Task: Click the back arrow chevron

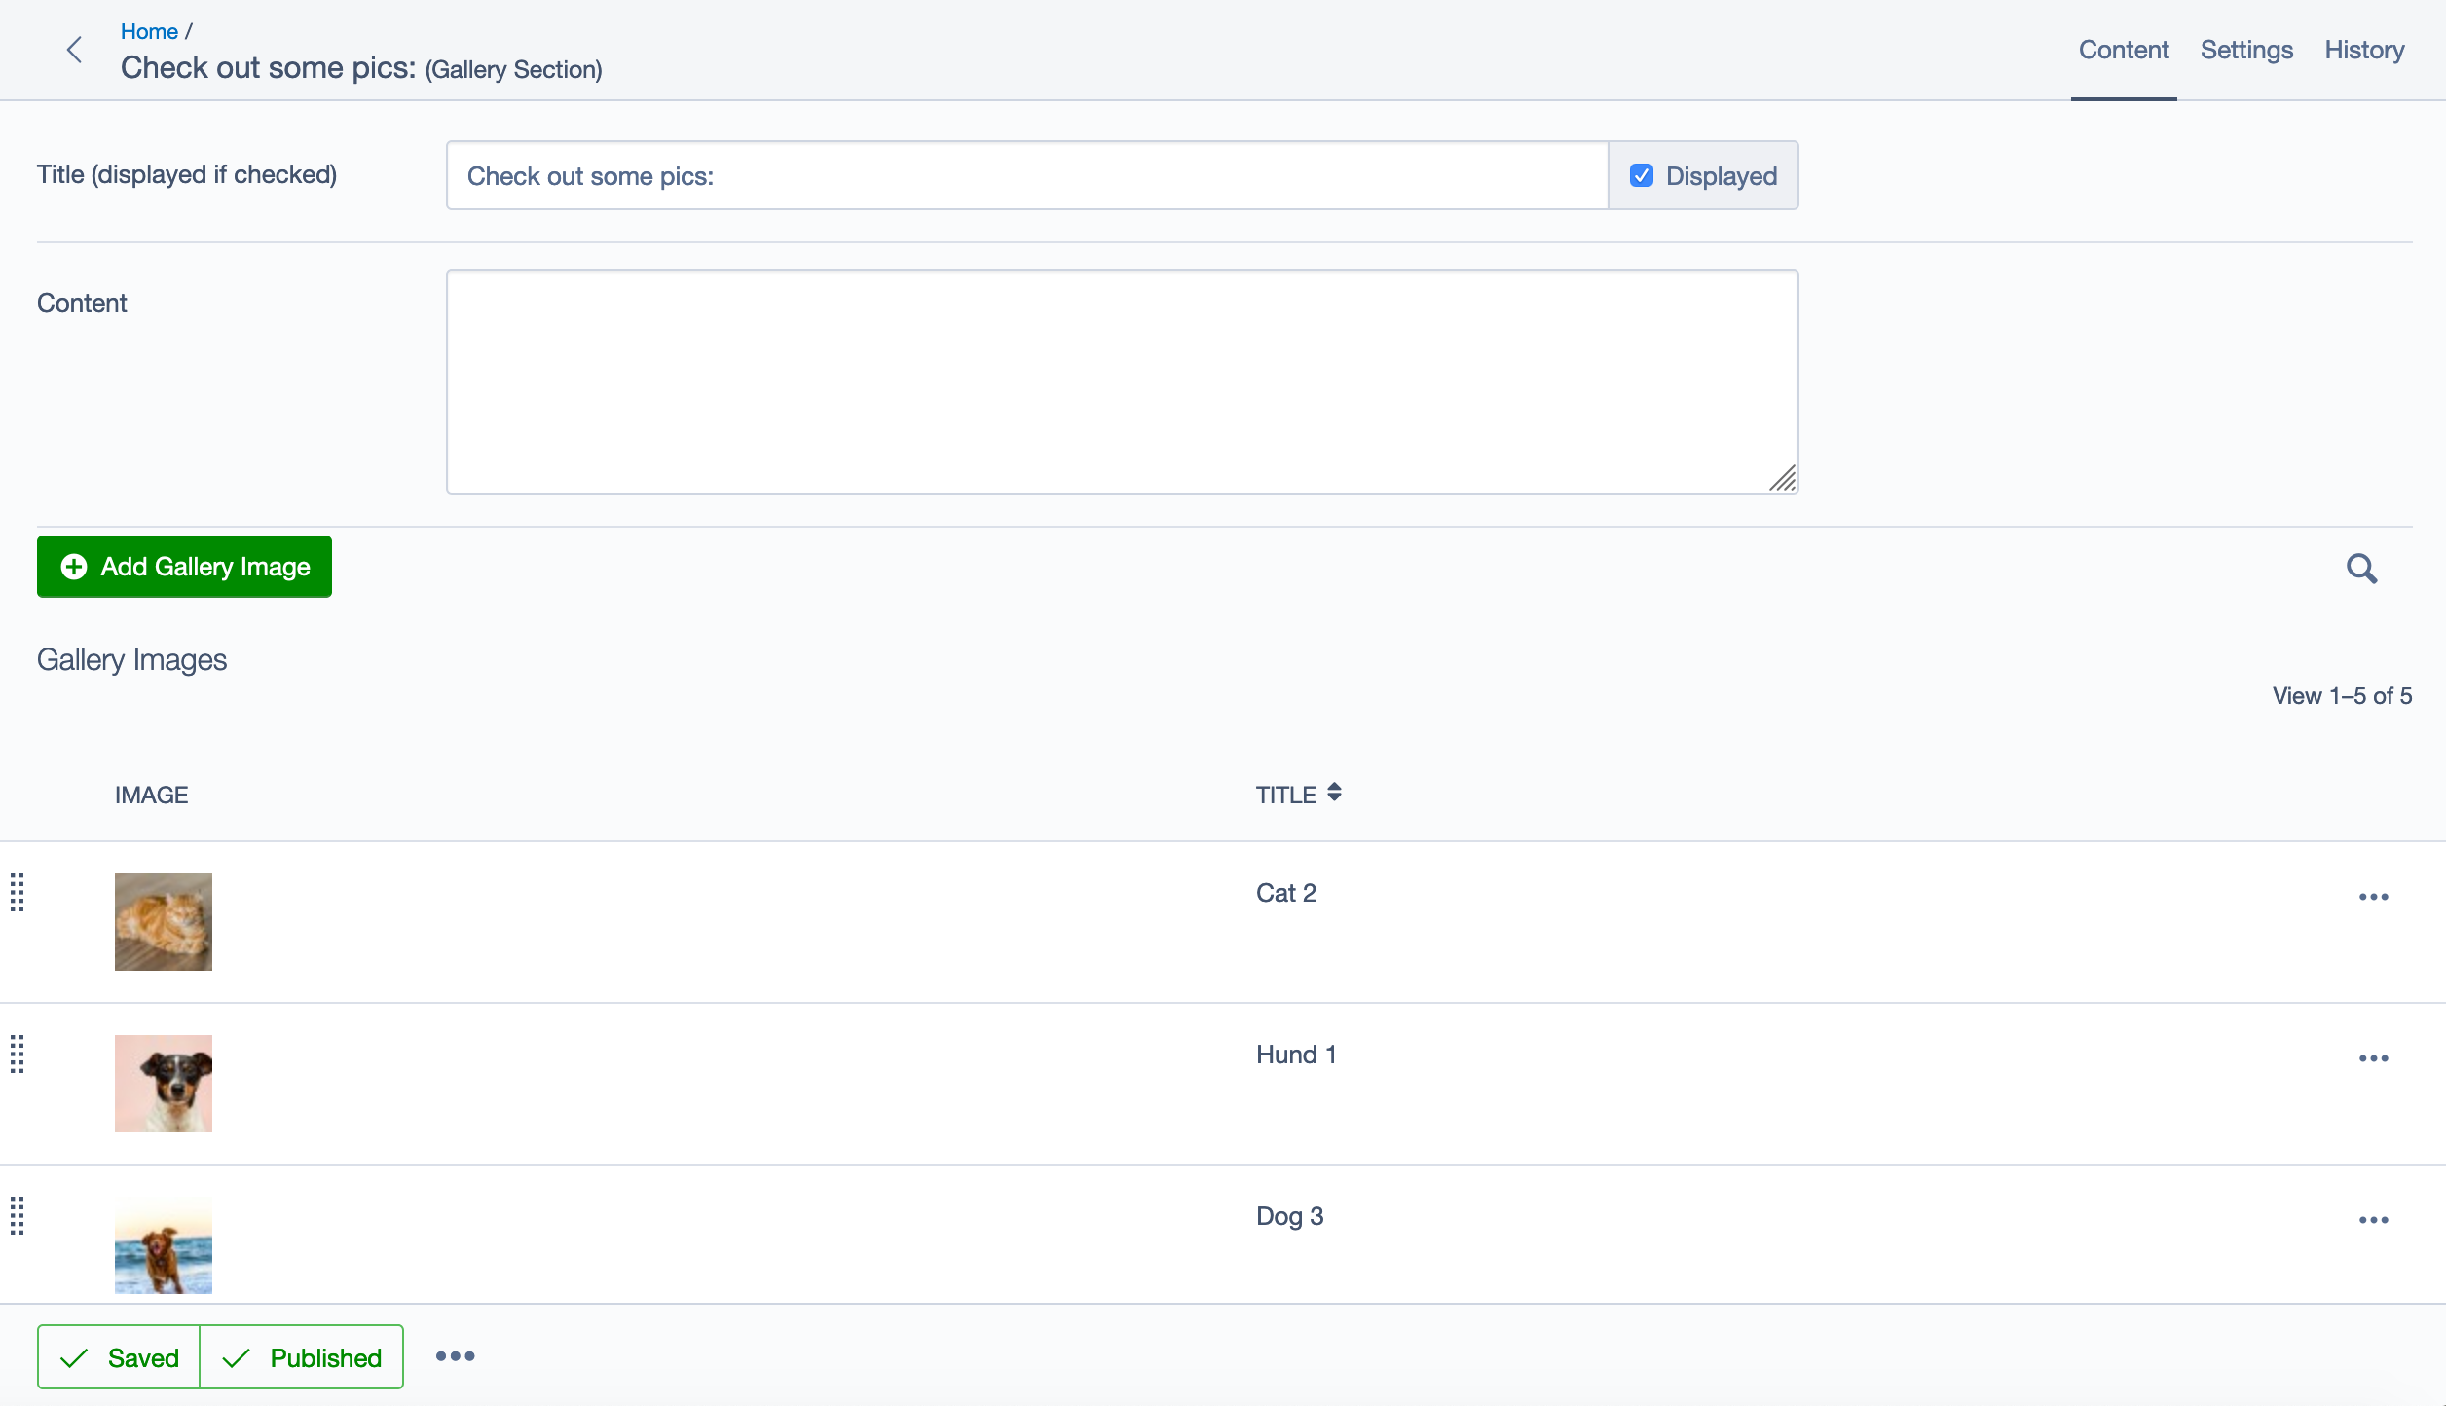Action: [74, 50]
